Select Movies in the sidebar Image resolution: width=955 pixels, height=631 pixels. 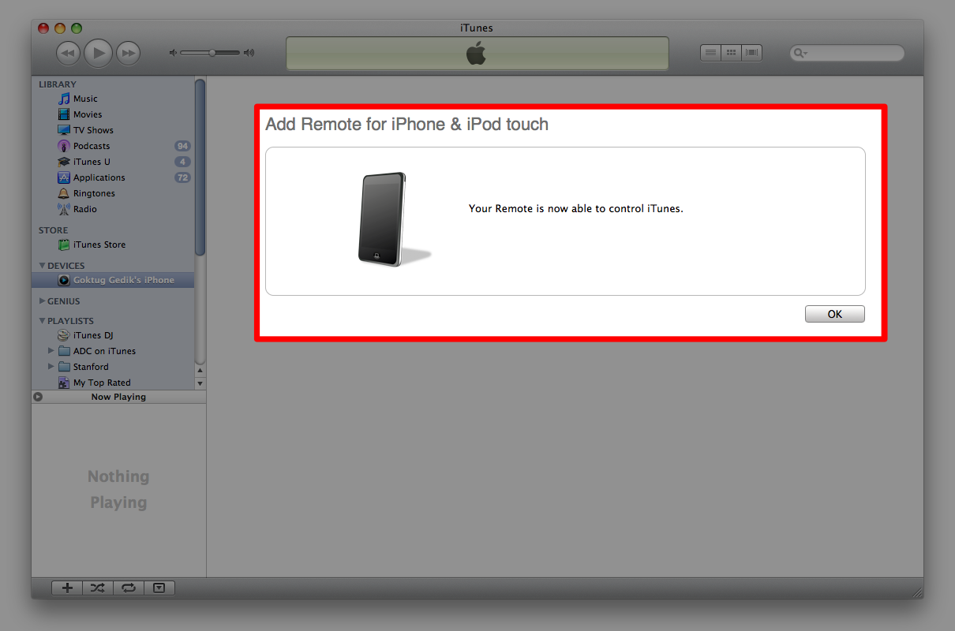pyautogui.click(x=88, y=114)
